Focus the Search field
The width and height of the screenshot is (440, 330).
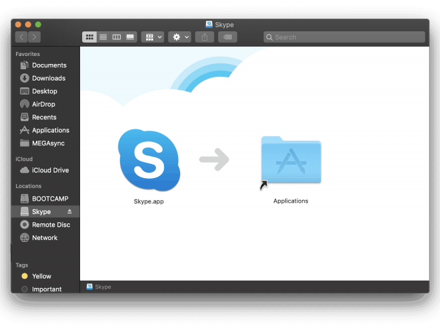coord(344,37)
